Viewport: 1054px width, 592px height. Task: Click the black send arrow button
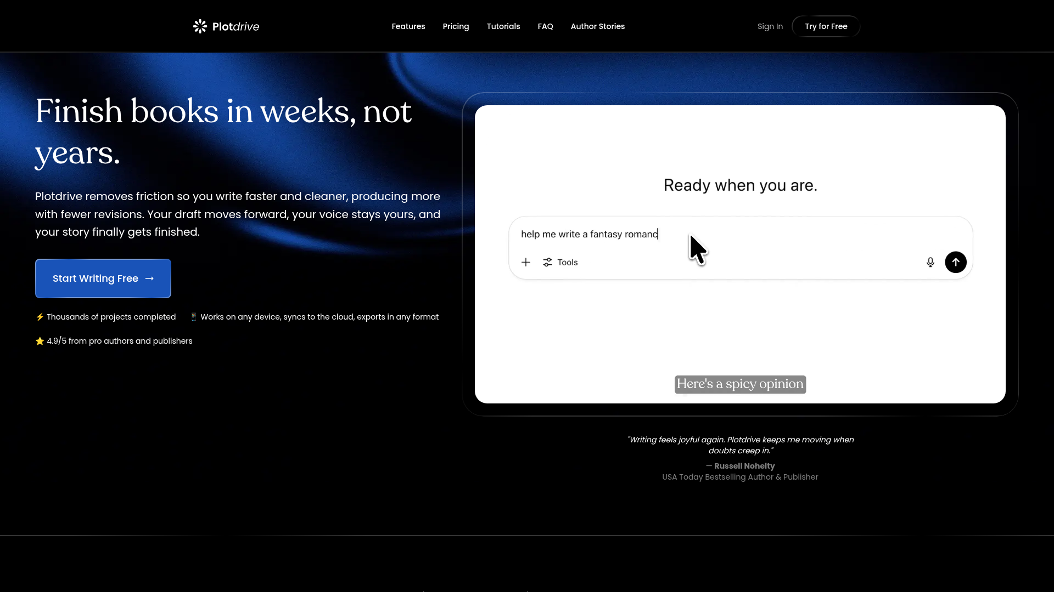click(x=955, y=262)
